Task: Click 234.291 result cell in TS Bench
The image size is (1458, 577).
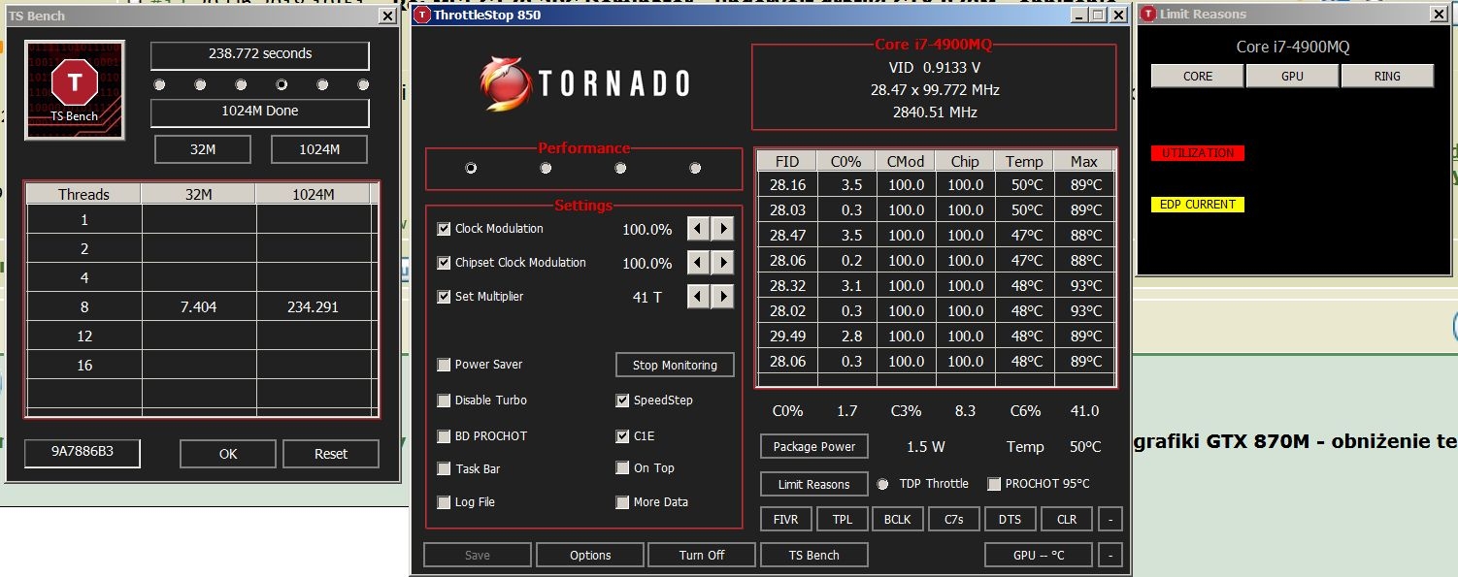Action: (x=314, y=306)
